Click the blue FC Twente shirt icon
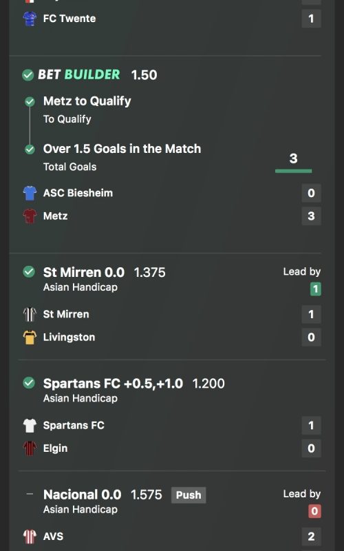This screenshot has width=344, height=551. [30, 19]
